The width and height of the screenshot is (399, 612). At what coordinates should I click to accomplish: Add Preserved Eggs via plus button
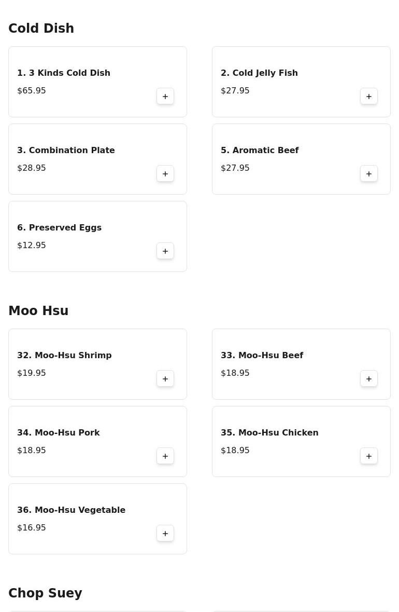click(165, 251)
